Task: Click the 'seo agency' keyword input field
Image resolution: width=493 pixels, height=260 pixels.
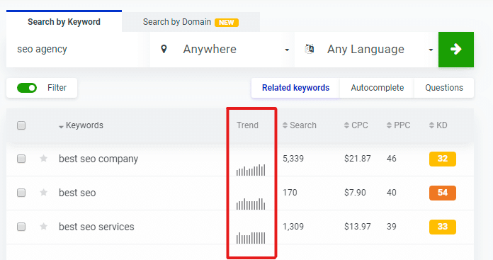Action: pos(78,50)
